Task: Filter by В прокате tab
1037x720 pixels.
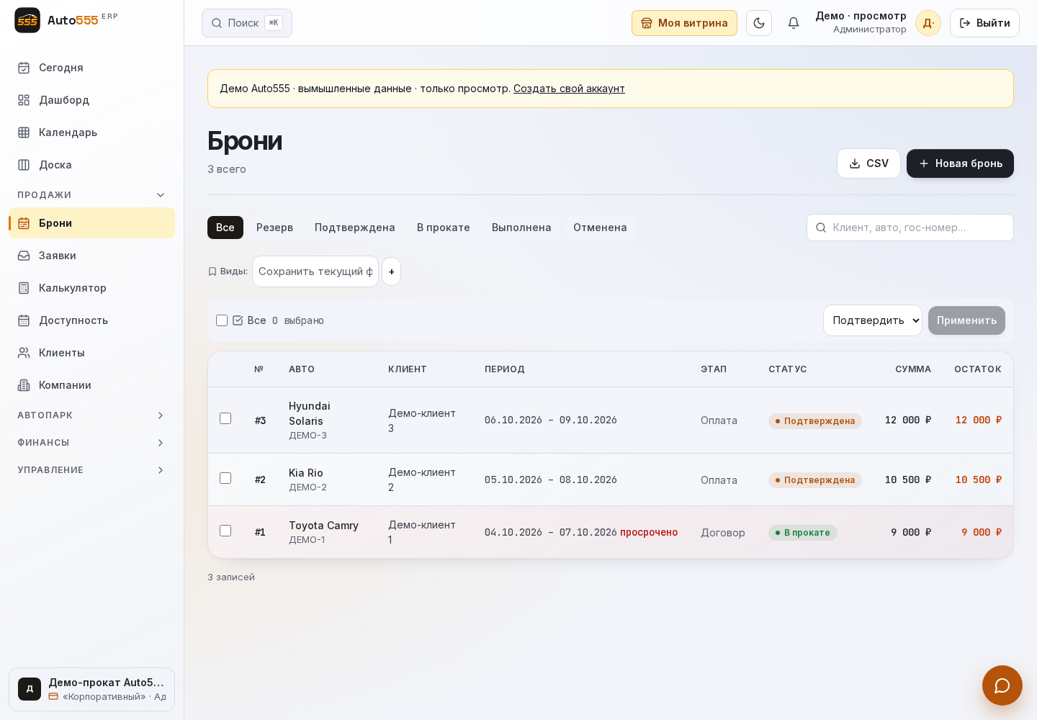Action: [444, 228]
